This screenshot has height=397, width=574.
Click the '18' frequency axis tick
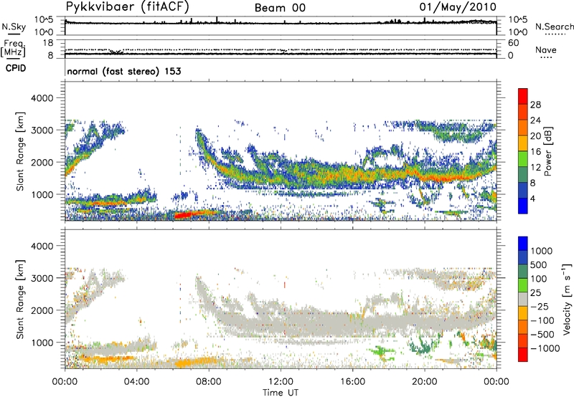point(48,43)
